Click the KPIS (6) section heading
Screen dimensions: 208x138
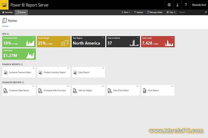click(5, 34)
